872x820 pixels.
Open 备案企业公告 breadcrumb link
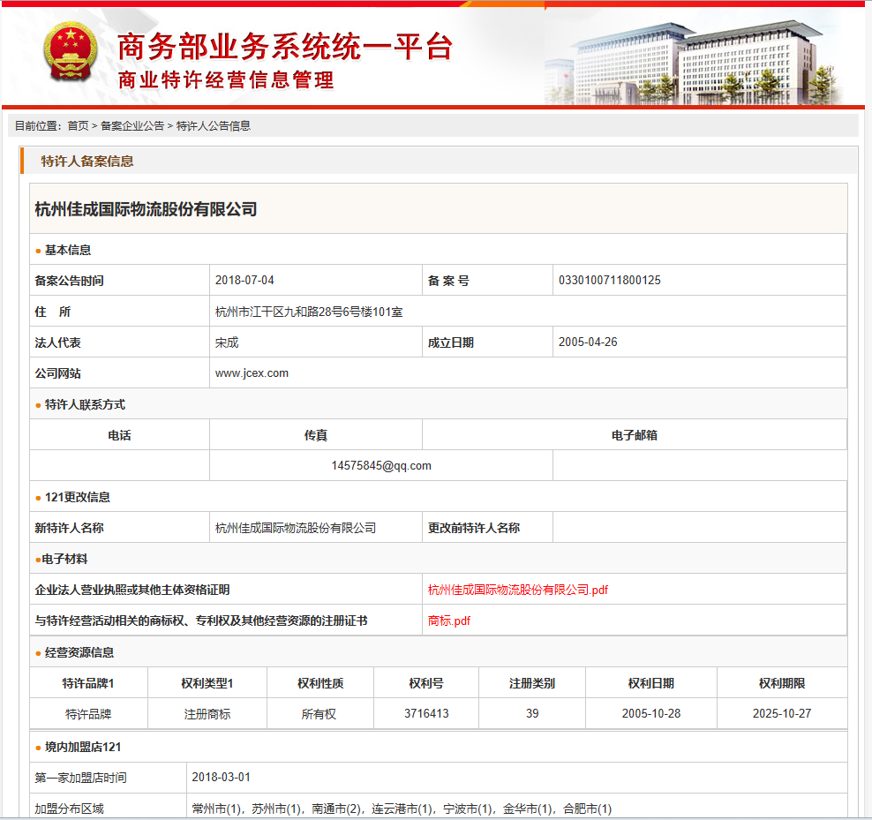click(132, 126)
